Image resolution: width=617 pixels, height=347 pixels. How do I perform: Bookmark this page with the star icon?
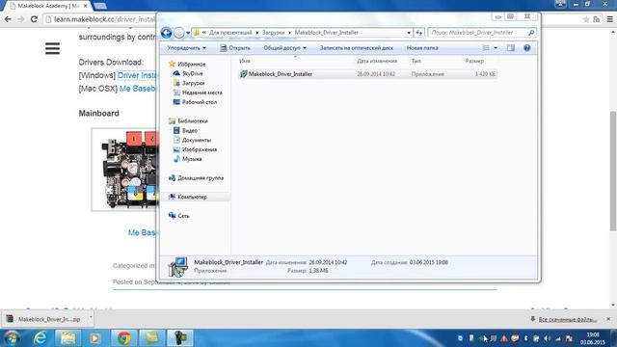(x=586, y=19)
